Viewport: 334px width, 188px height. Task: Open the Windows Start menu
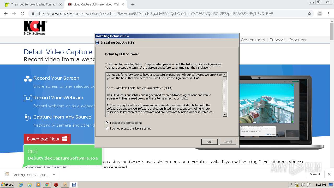pos(7,184)
